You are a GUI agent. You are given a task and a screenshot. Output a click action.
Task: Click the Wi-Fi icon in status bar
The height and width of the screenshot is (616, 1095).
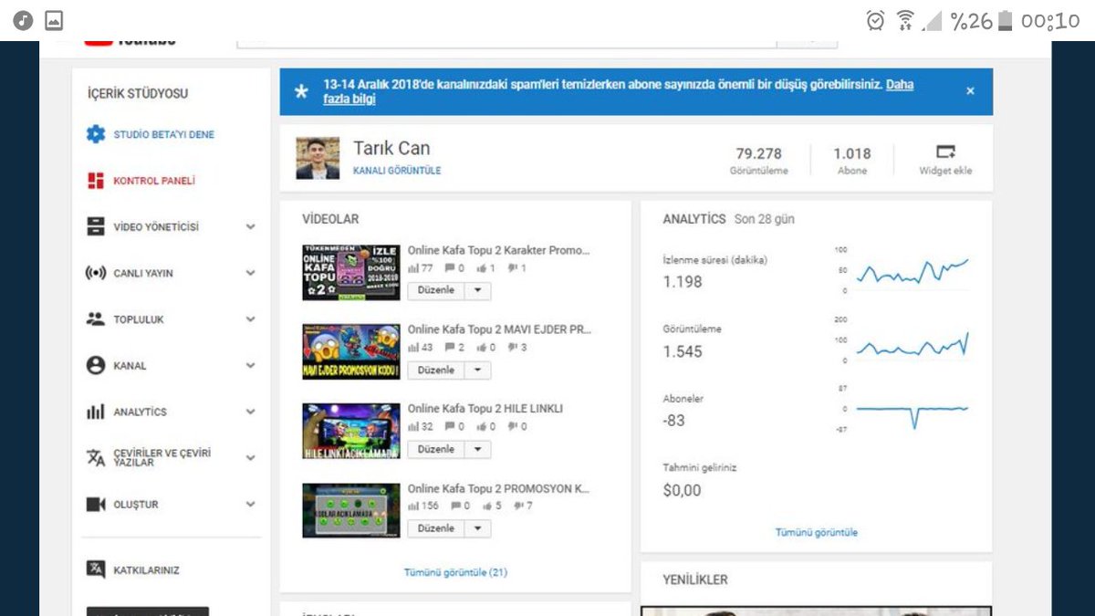coord(905,20)
